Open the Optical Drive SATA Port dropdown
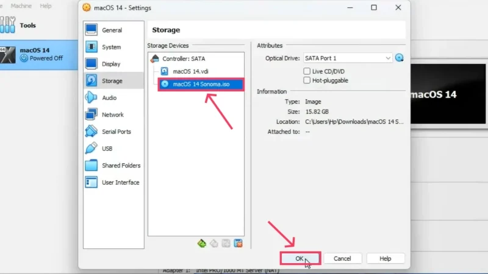Screen dimensions: 488x274 pyautogui.click(x=348, y=58)
